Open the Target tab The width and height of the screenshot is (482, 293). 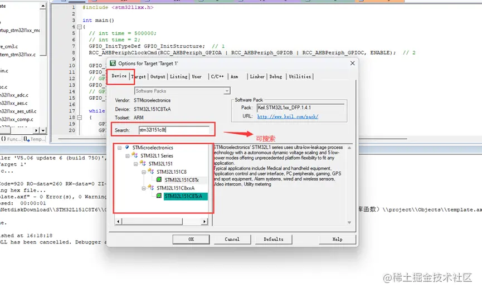coord(139,76)
